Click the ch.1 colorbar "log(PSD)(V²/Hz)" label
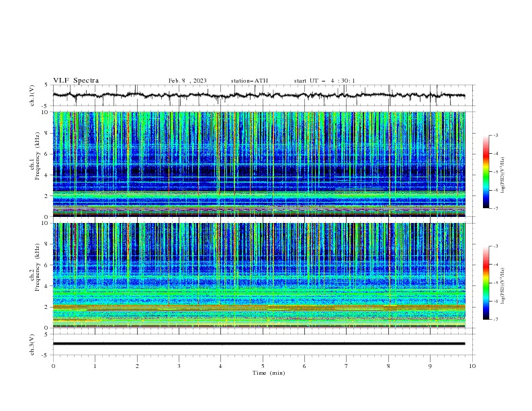 point(503,175)
